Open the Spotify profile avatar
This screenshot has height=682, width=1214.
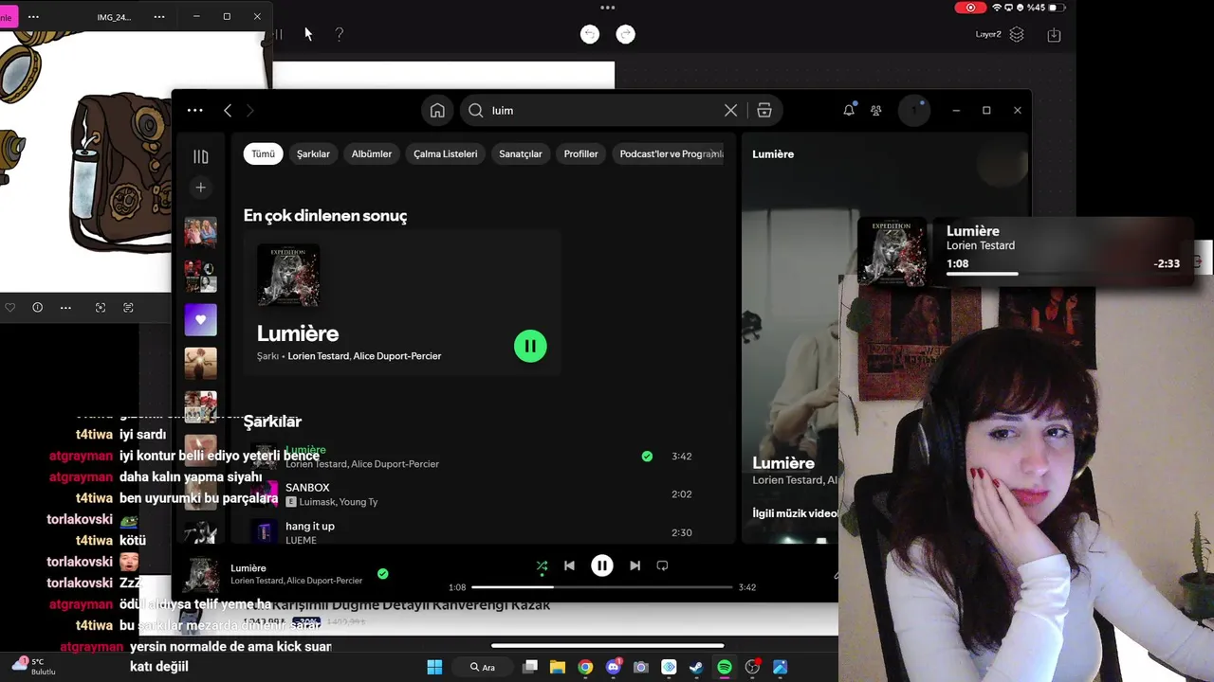(914, 110)
